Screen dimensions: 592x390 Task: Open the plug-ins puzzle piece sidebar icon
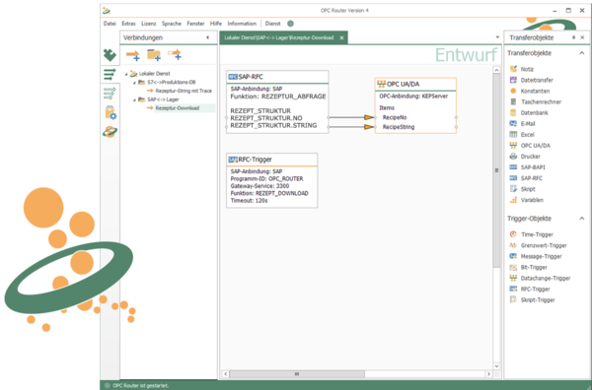[x=110, y=55]
